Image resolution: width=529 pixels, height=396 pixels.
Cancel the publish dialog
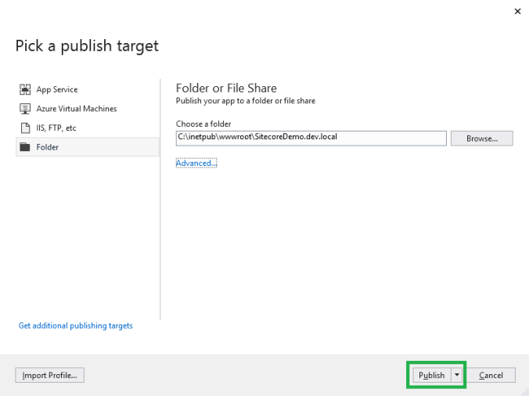pyautogui.click(x=491, y=376)
